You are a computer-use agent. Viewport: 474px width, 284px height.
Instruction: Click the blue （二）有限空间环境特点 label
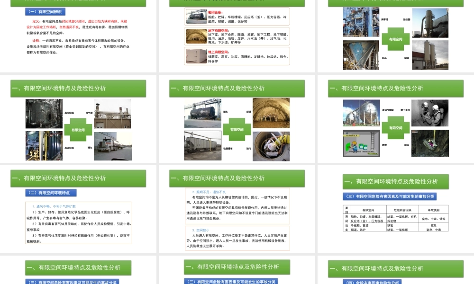coord(51,192)
